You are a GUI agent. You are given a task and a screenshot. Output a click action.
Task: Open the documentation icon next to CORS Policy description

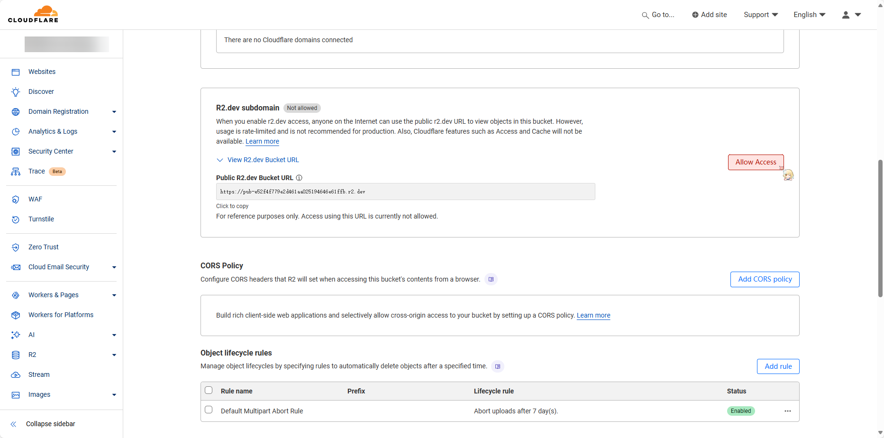[491, 279]
